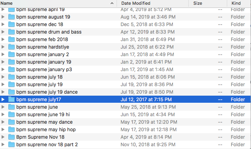Click the date May 17, 2019 at 12:18 PM
The height and width of the screenshot is (149, 251).
(149, 129)
